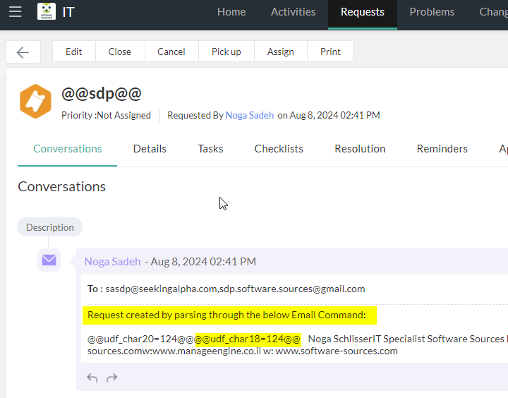Click the Edit button
The image size is (508, 398).
click(74, 52)
